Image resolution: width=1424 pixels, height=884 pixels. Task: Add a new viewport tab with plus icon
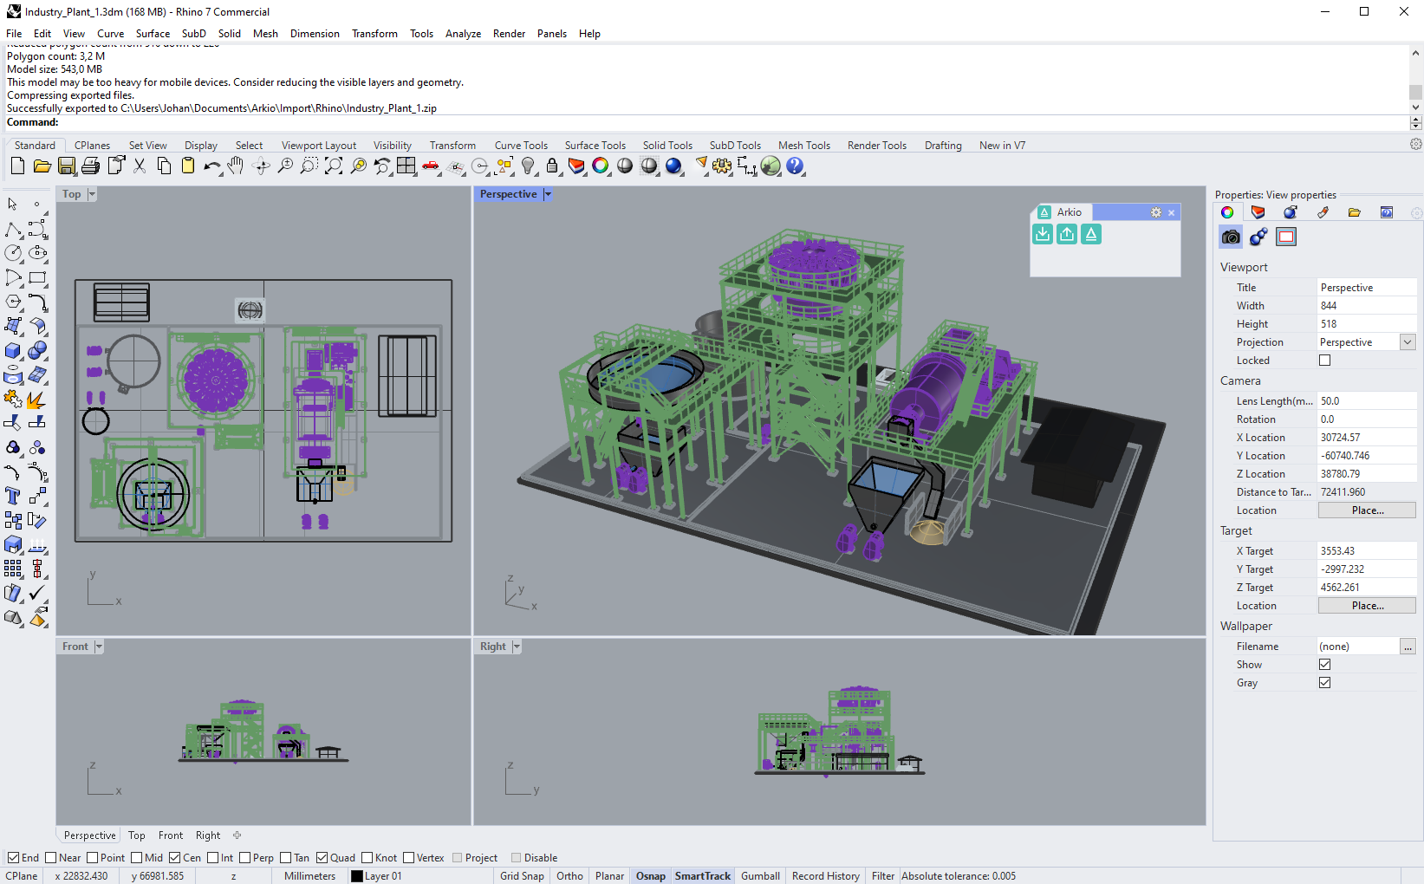(237, 835)
